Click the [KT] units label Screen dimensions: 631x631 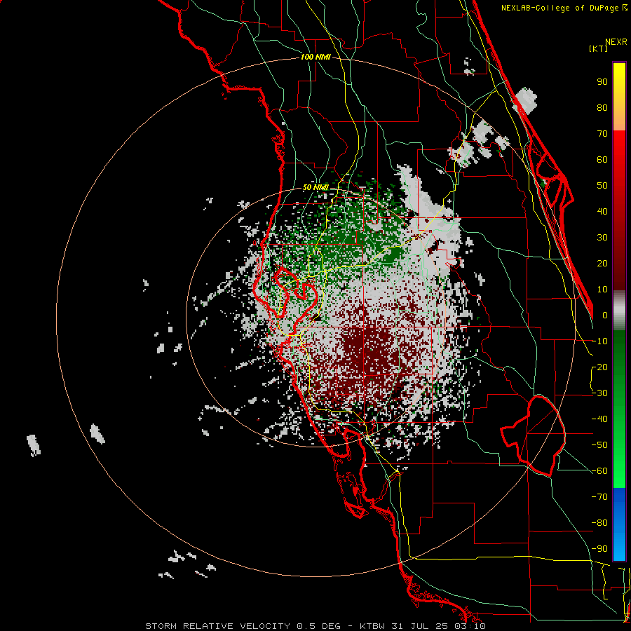point(599,48)
